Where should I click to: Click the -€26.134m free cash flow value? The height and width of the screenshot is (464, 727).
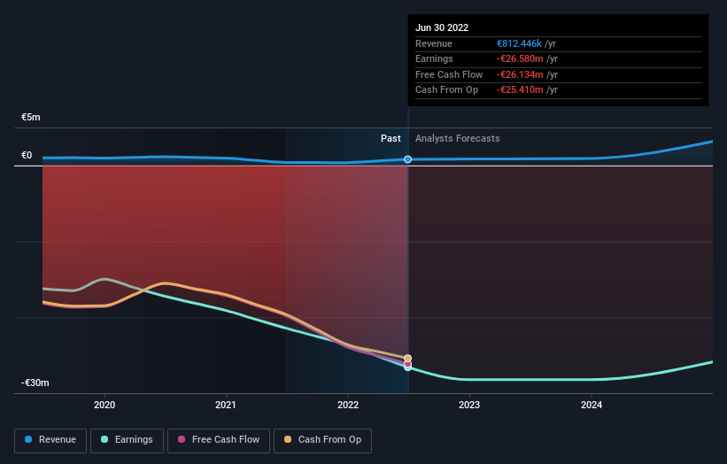[520, 74]
